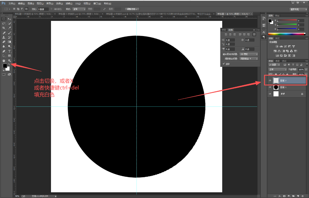Select the Lasso tool

[4, 23]
